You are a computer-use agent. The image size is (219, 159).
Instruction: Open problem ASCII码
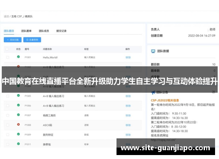pos(47,125)
